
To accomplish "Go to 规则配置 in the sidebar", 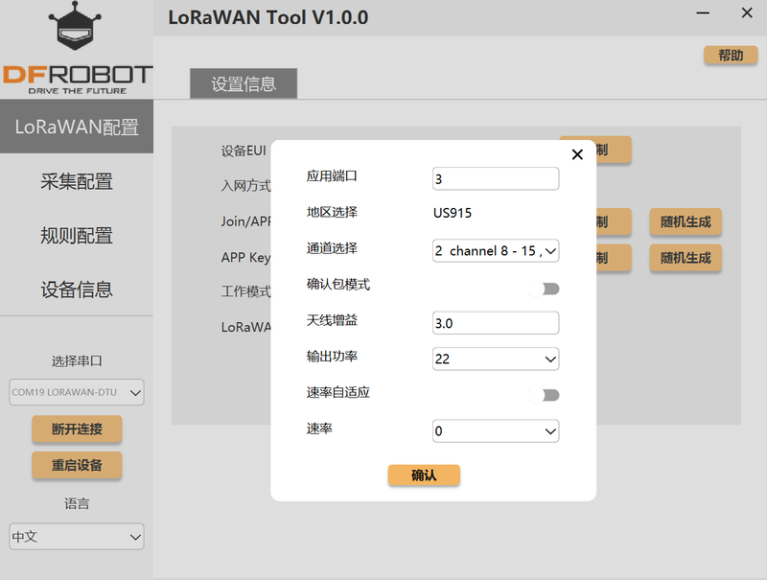I will [77, 235].
